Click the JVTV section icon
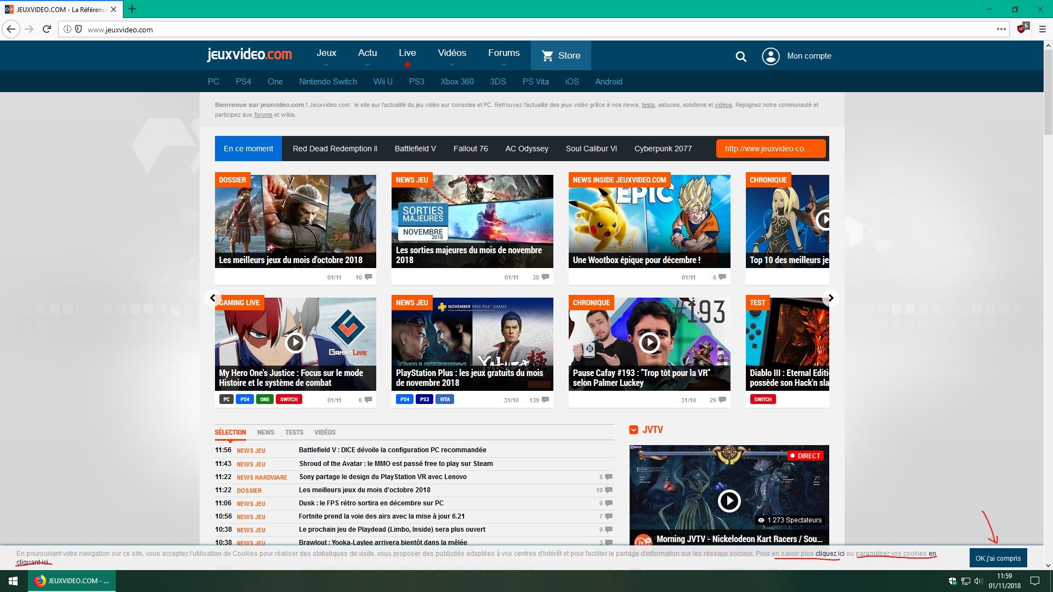1053x592 pixels. [634, 430]
